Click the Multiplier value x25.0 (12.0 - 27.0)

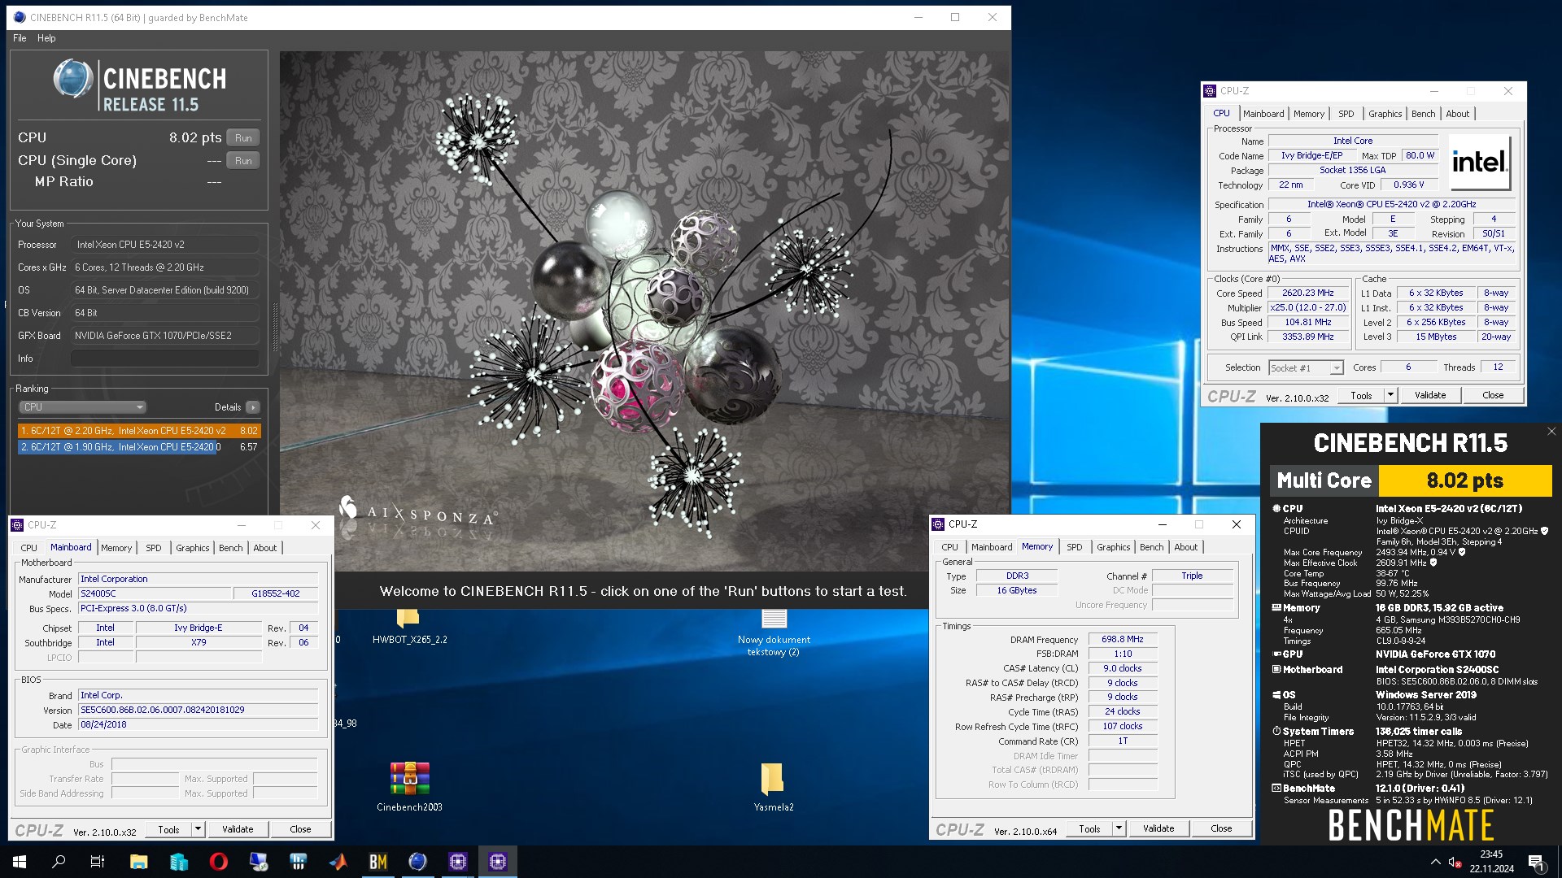pos(1307,308)
